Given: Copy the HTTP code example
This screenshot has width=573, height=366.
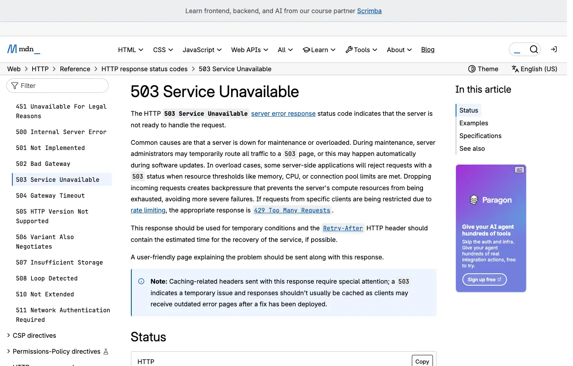Looking at the screenshot, I should click(422, 361).
